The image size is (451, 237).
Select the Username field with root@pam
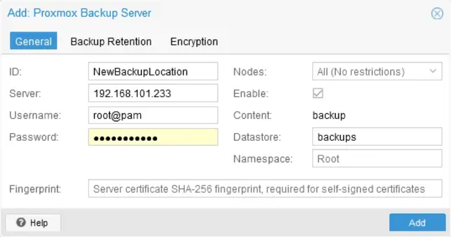[x=152, y=116]
